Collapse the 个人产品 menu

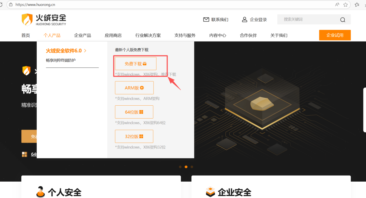52,35
